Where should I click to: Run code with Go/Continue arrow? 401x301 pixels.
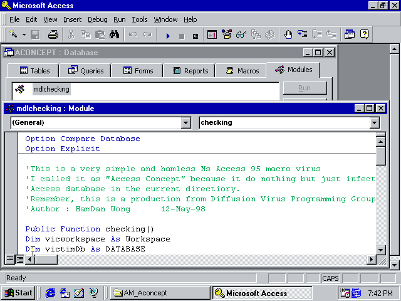168,36
